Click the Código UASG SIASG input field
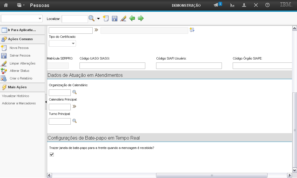 click(112, 66)
